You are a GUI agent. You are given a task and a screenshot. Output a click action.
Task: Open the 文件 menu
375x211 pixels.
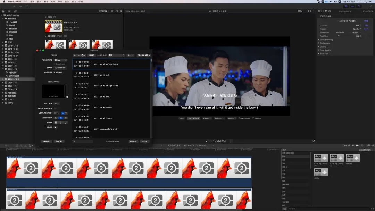[x=25, y=1]
